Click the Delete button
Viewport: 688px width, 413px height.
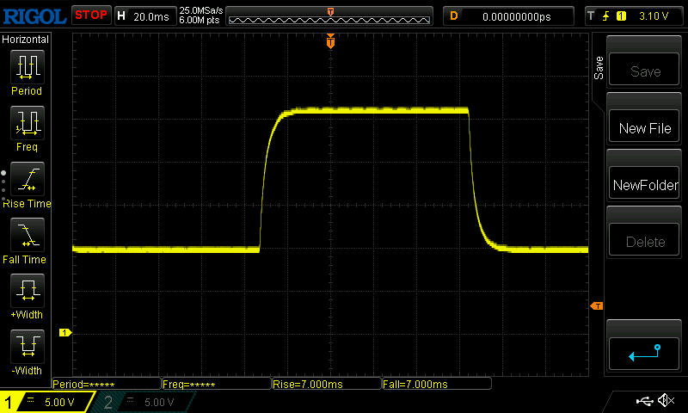click(x=644, y=240)
